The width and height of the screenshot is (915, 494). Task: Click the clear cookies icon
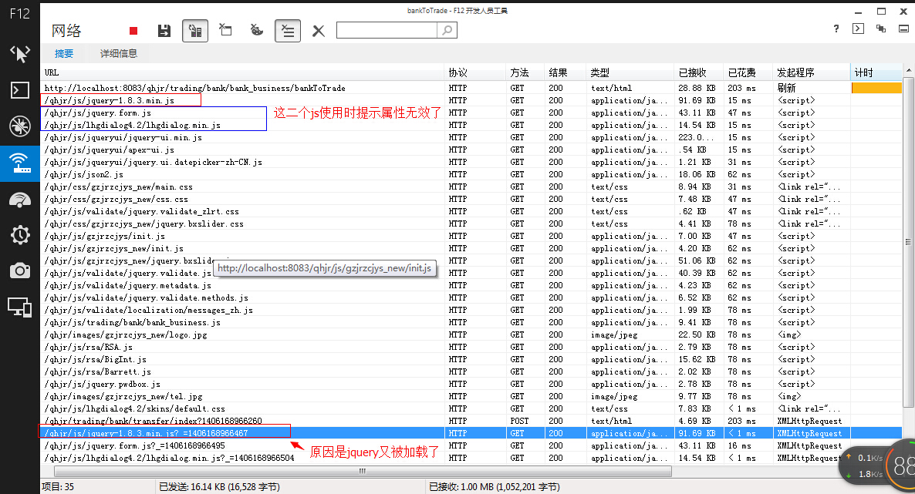[x=257, y=31]
